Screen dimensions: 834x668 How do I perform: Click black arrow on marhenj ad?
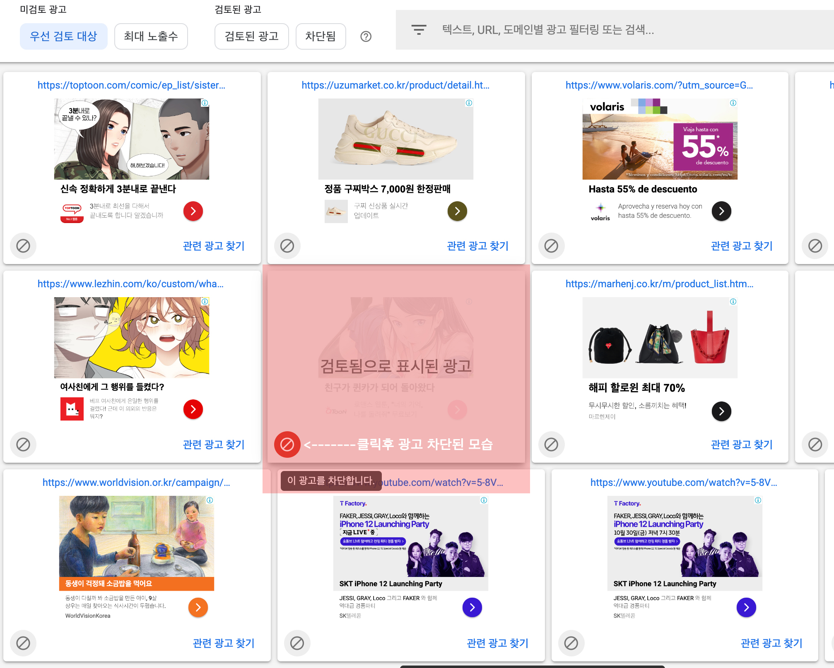coord(721,411)
